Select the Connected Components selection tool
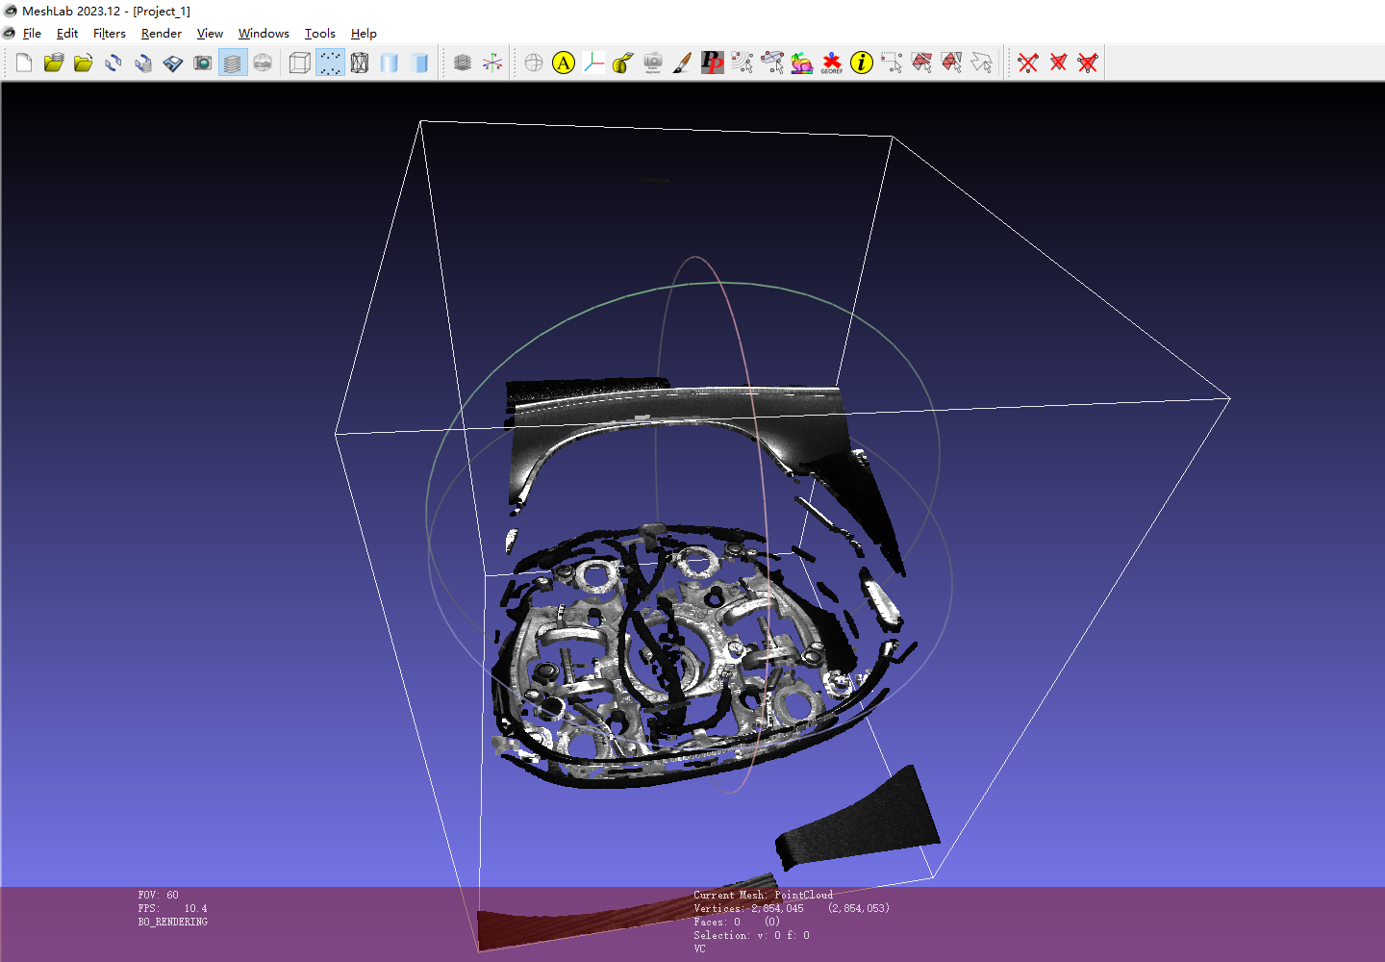Image resolution: width=1385 pixels, height=962 pixels. (951, 63)
